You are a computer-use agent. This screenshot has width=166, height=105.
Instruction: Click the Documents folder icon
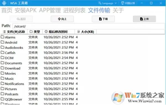[x=2, y=63]
